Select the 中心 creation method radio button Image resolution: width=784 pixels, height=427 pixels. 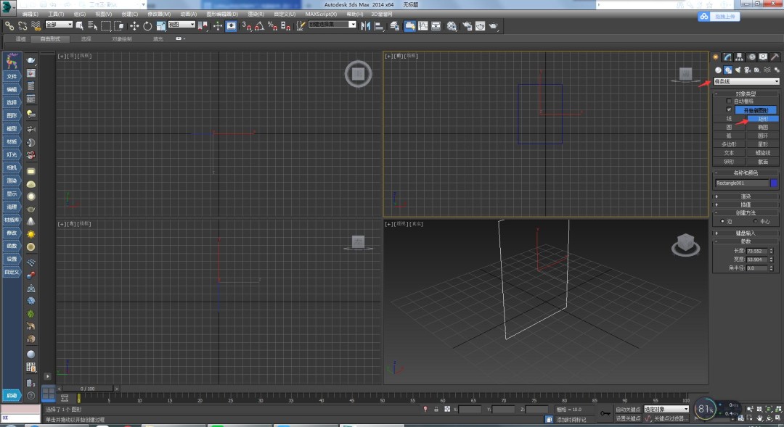756,221
